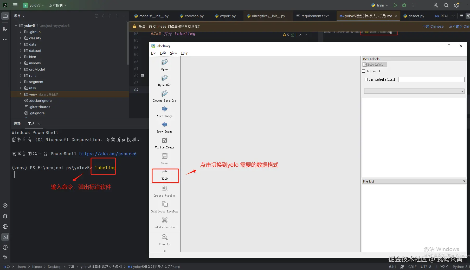
Task: Click the Open Dir icon in labelImg
Action: (x=164, y=78)
